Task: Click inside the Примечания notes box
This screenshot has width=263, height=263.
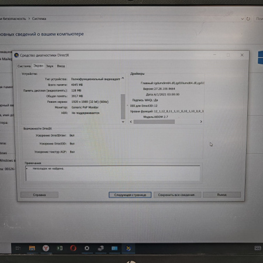Action: point(113,173)
